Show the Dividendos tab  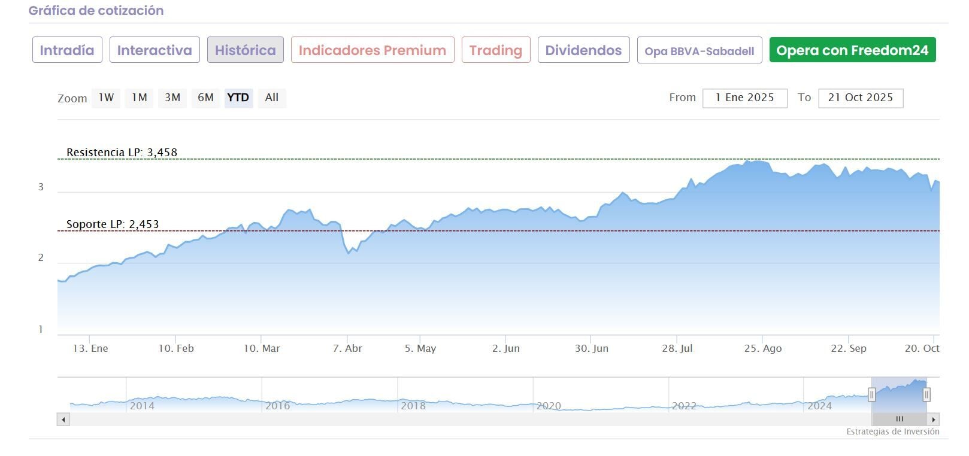click(x=583, y=50)
